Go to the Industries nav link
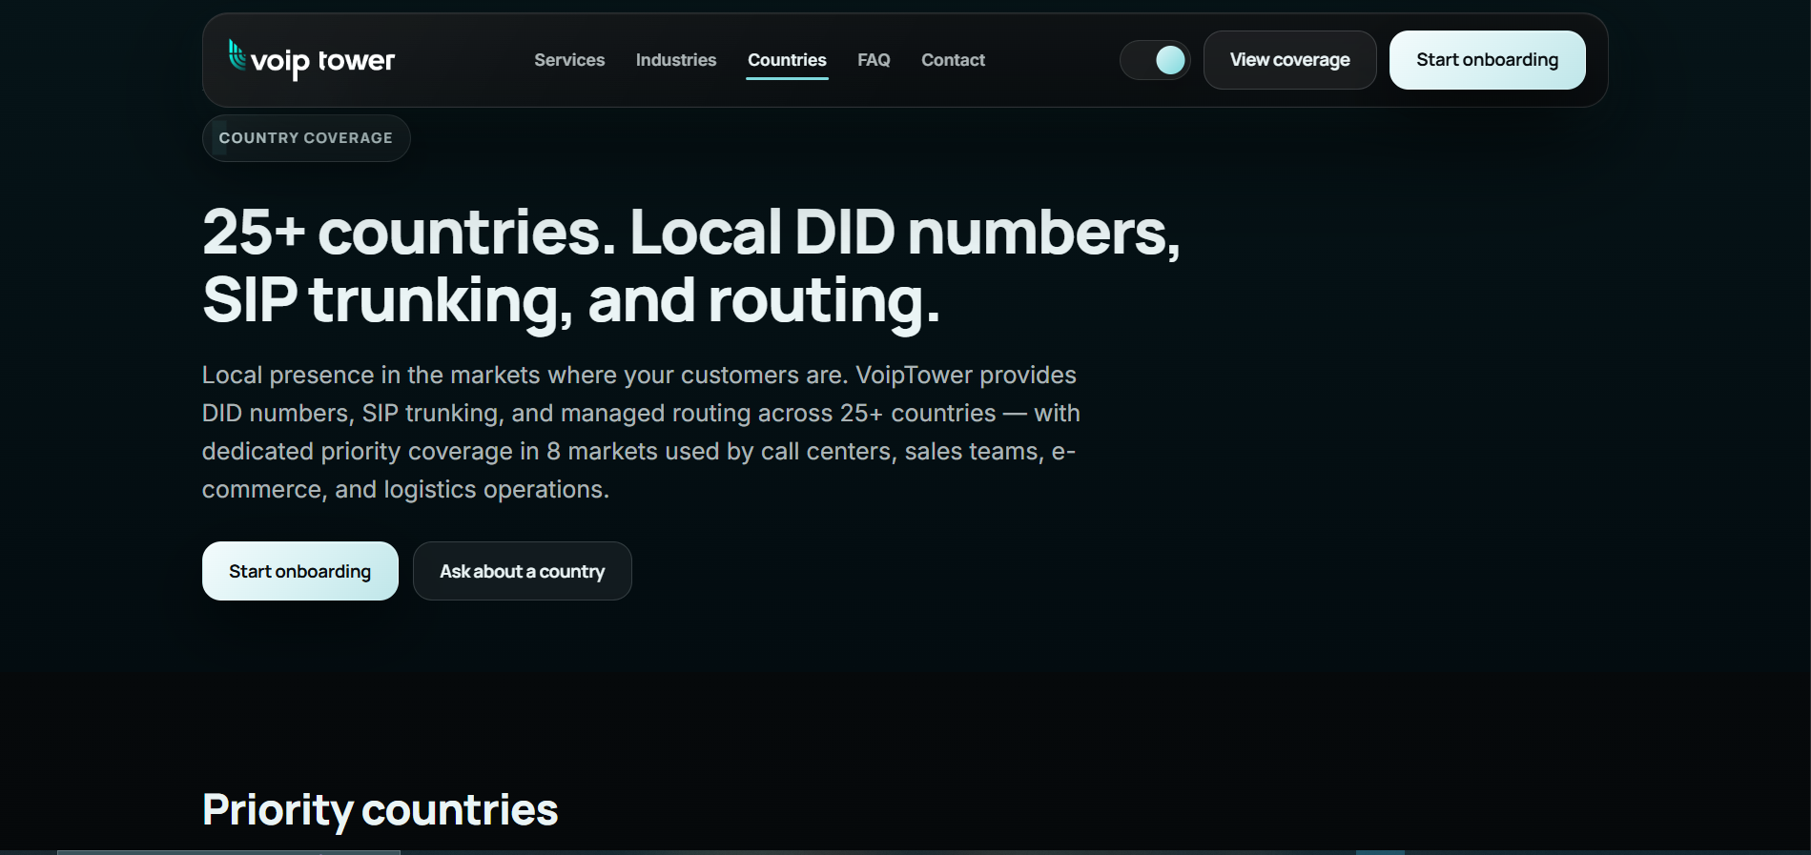 coord(676,60)
